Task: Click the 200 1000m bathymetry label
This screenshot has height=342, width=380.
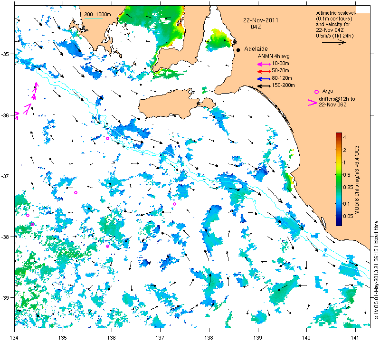Action: point(98,15)
